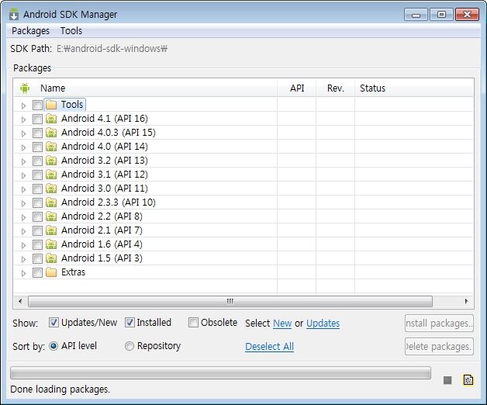Click the Android 3.1 (API 12) platform icon

[51, 175]
